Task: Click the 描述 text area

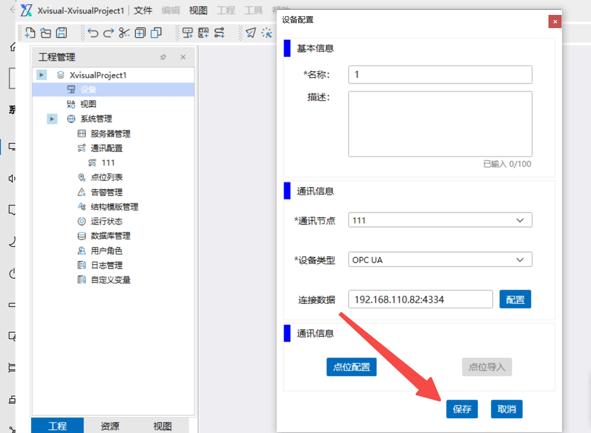Action: click(x=440, y=124)
